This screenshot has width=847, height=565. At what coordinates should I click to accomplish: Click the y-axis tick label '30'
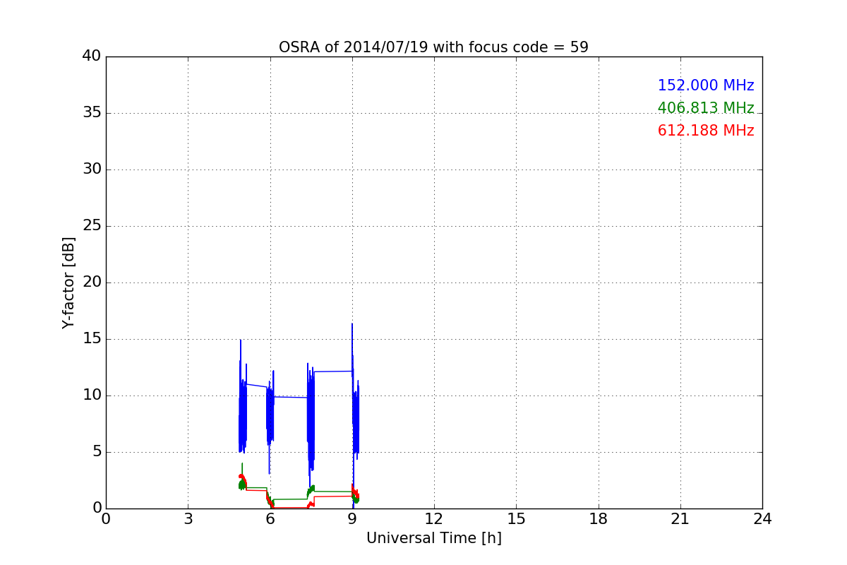(92, 169)
